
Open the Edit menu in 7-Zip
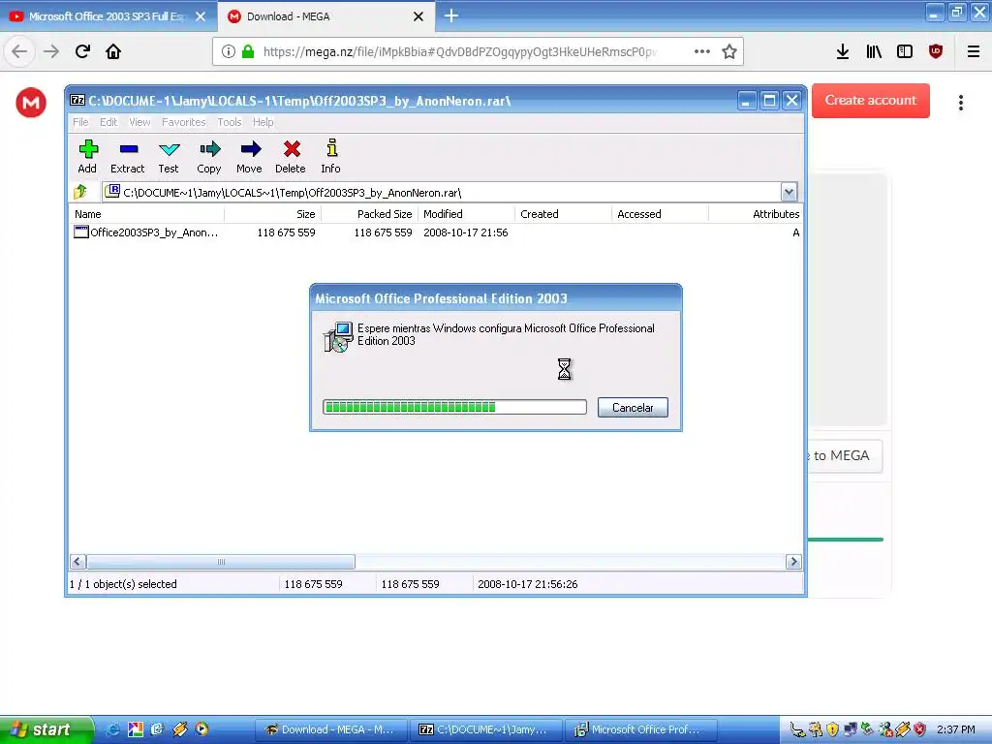click(108, 122)
